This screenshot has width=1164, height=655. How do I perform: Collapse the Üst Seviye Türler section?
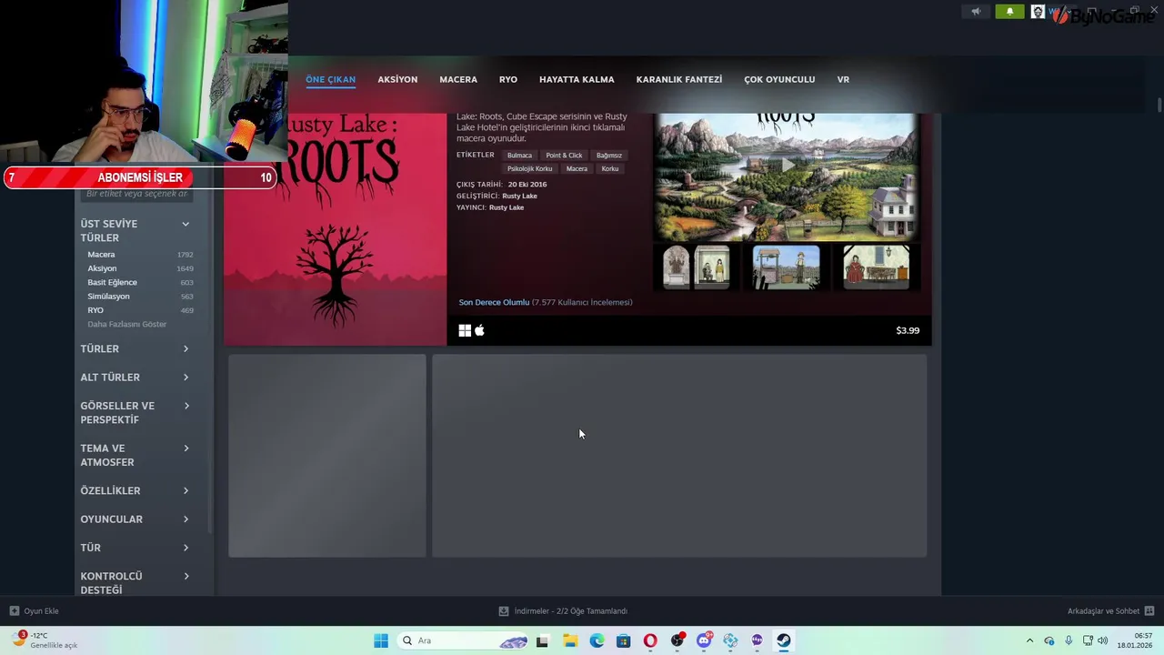(x=186, y=224)
